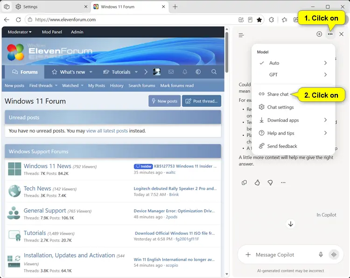This screenshot has height=278, width=350.
Task: Open the tab actions icon left of Settings tab
Action: click(7, 7)
